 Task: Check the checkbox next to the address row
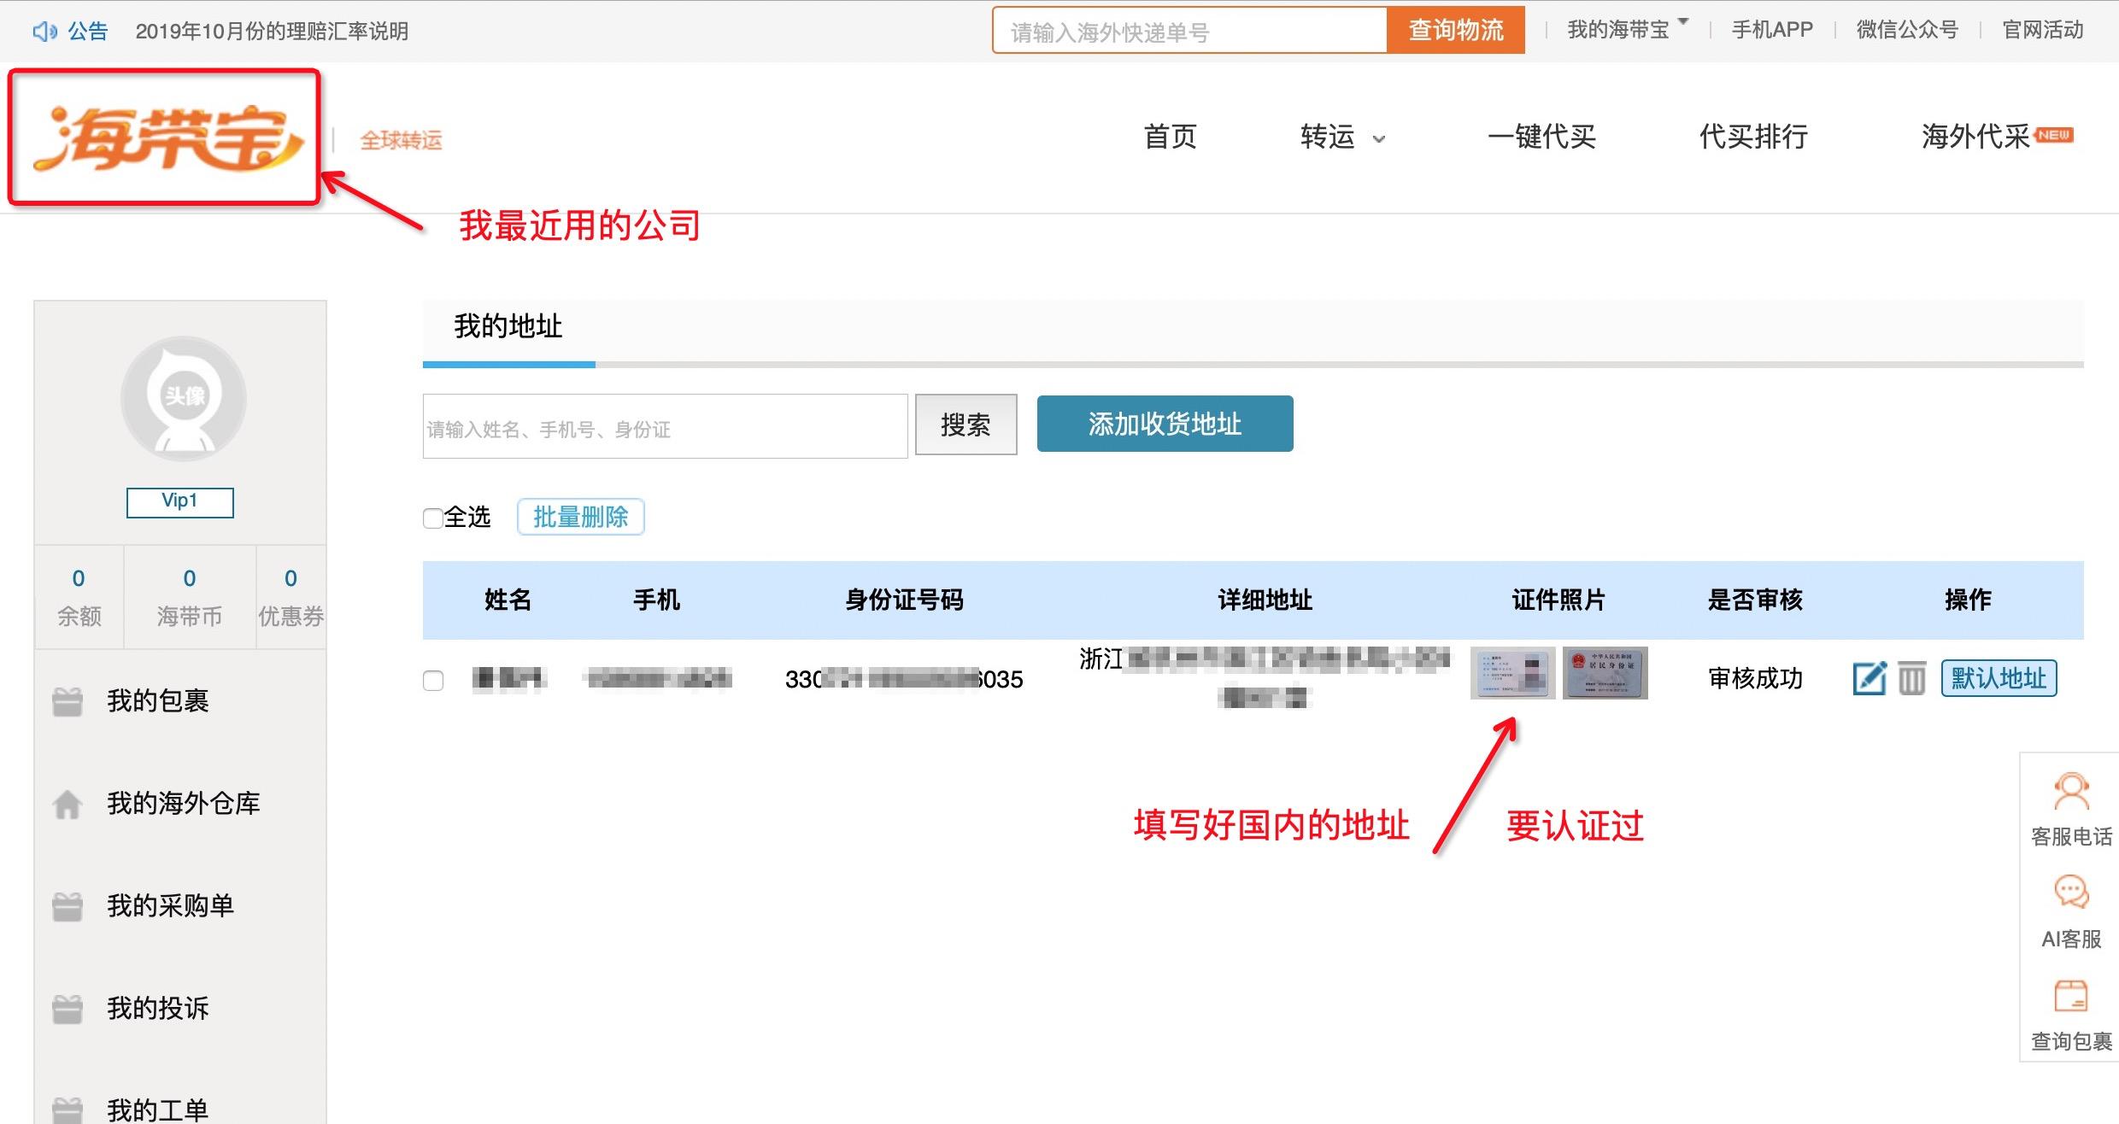click(x=433, y=680)
